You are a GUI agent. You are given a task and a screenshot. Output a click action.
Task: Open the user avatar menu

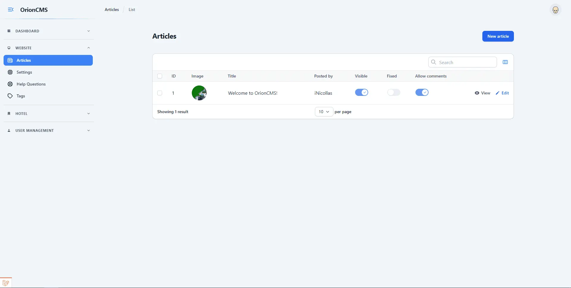pos(555,10)
